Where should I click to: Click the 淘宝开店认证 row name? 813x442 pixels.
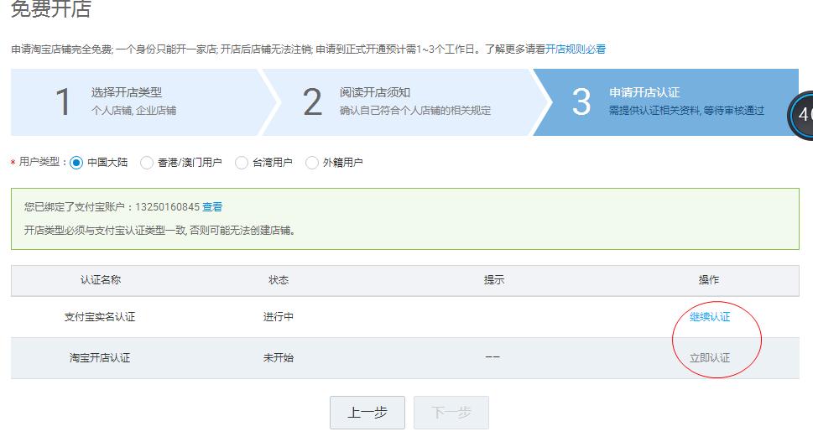100,357
